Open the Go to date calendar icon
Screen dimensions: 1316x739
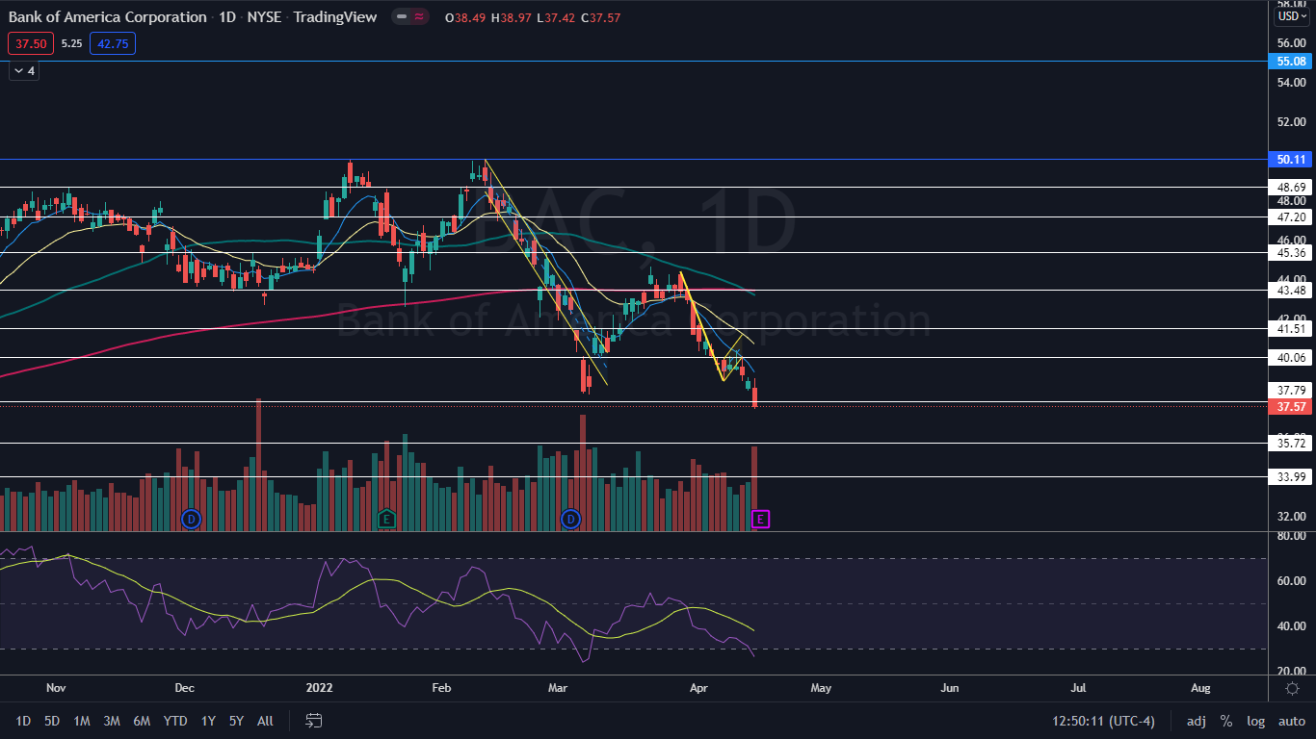click(314, 721)
